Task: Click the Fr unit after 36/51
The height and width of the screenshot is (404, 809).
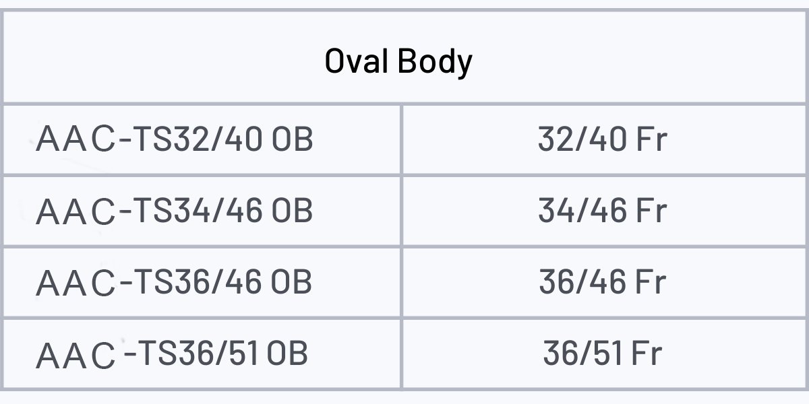Action: 647,353
